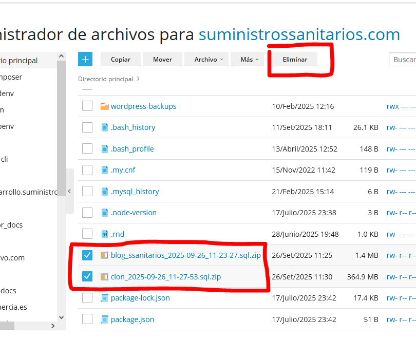Uncheck the clon sql.zip file checkbox
The height and width of the screenshot is (339, 416).
(87, 277)
